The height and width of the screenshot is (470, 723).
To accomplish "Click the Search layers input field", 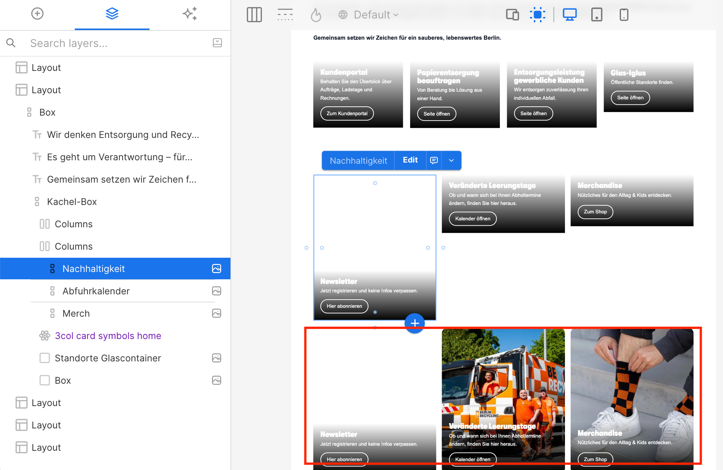I will [x=116, y=43].
